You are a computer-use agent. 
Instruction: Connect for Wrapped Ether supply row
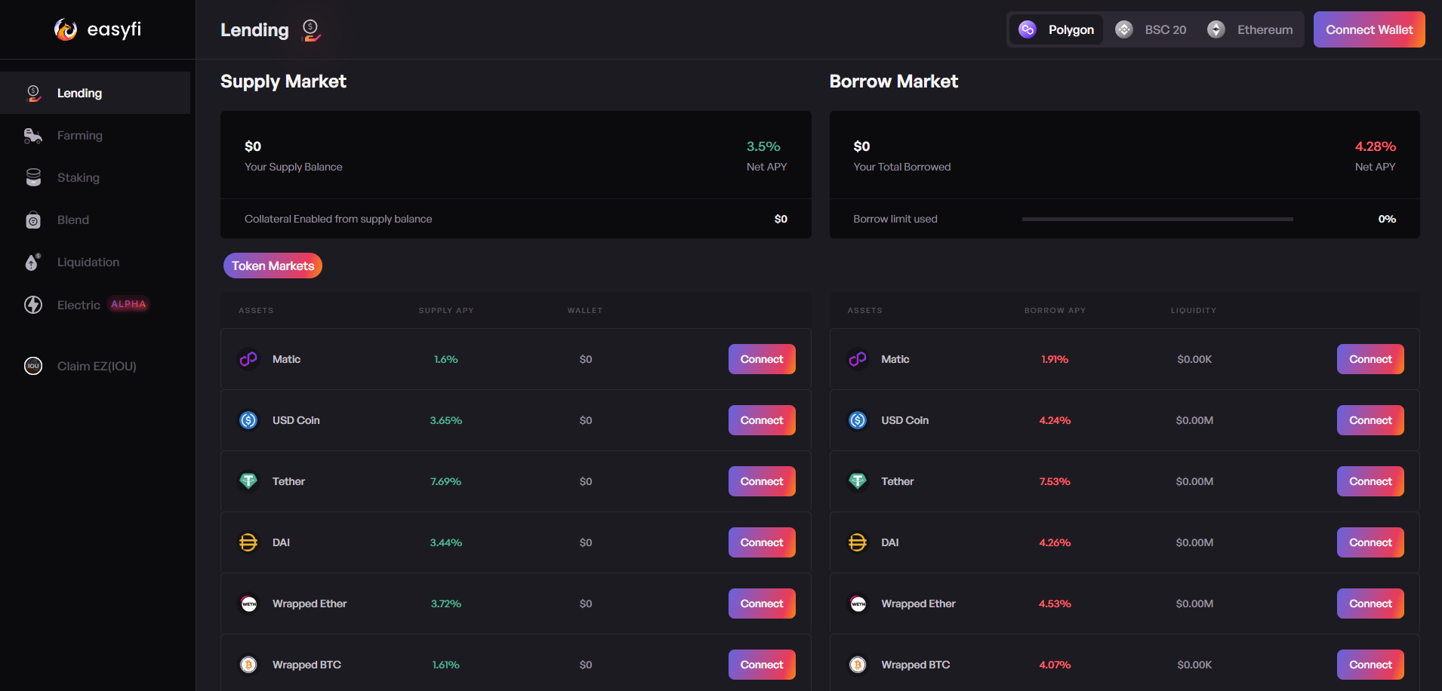pyautogui.click(x=762, y=603)
